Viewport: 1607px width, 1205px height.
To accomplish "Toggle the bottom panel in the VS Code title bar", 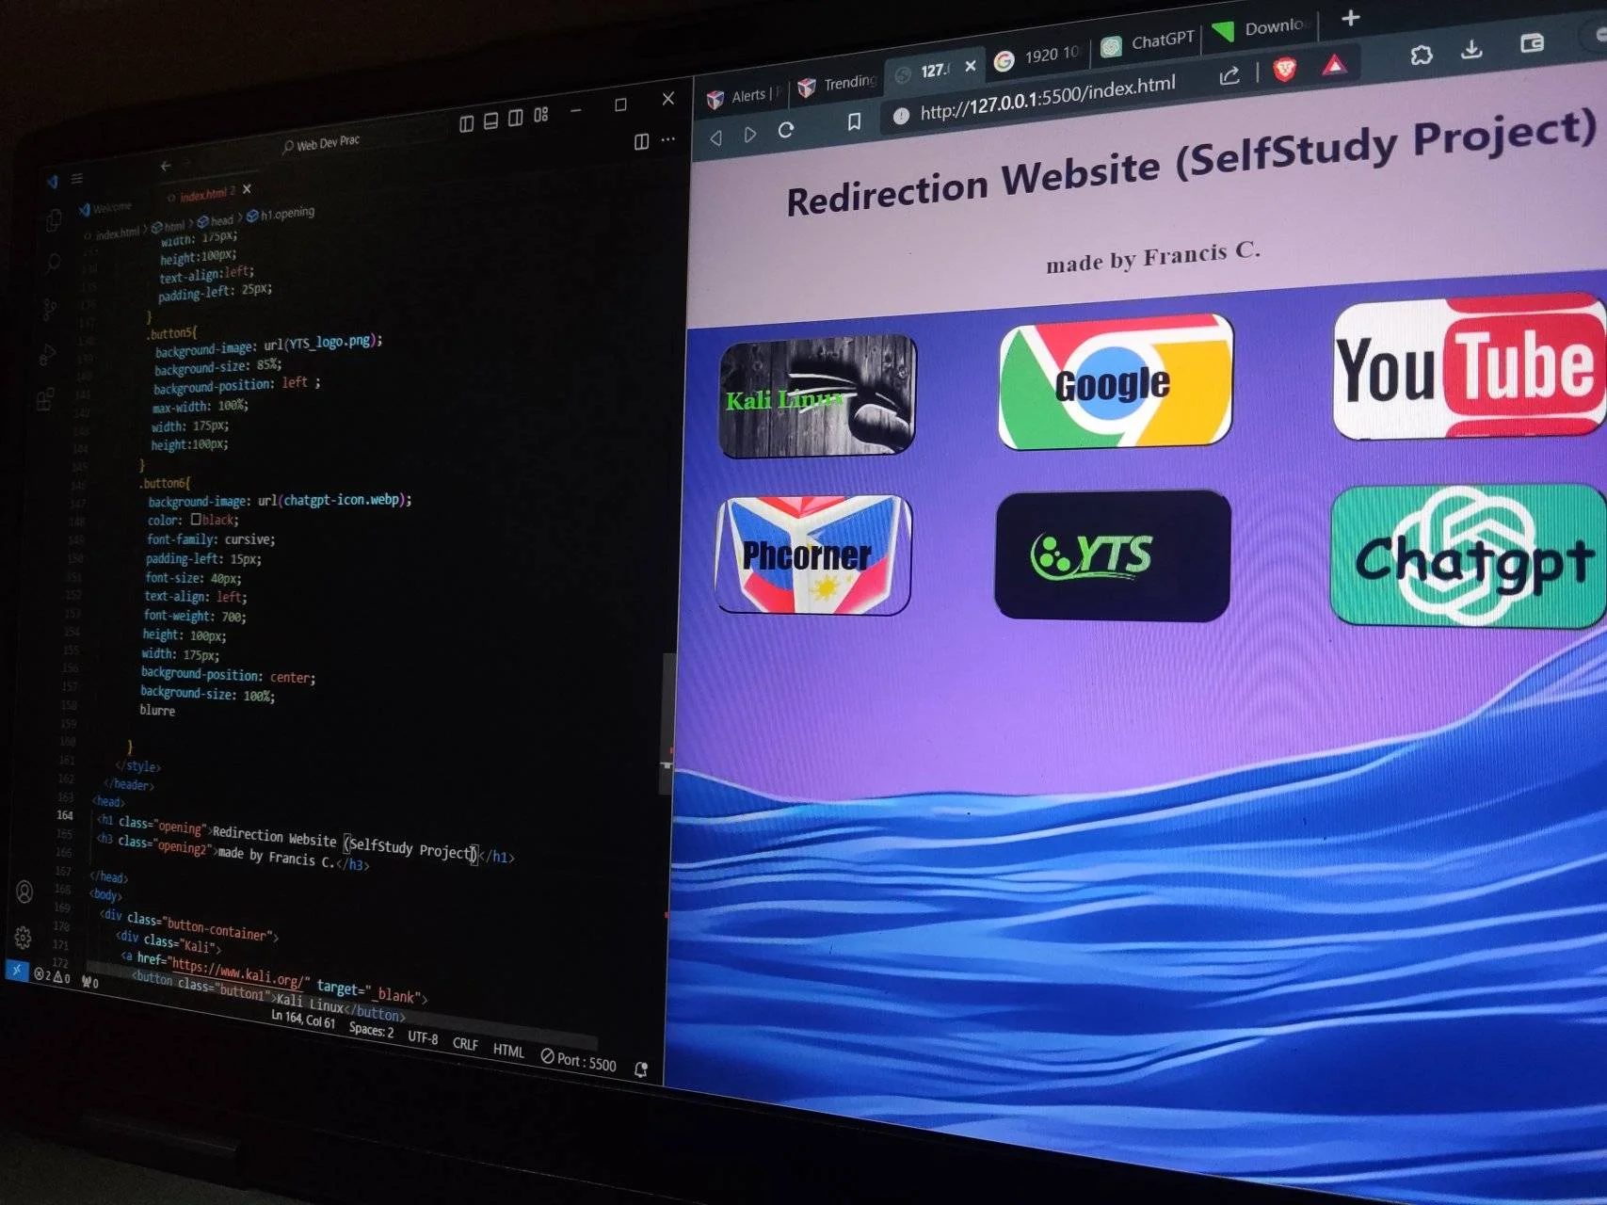I will [x=490, y=120].
